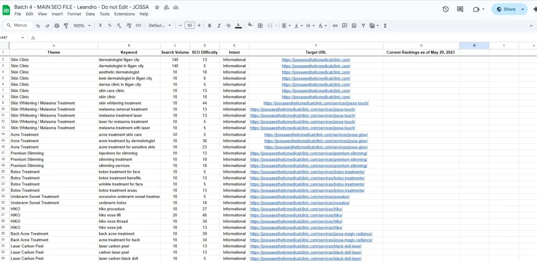Open target URL for underarm botox
The height and width of the screenshot is (261, 537).
(x=299, y=203)
